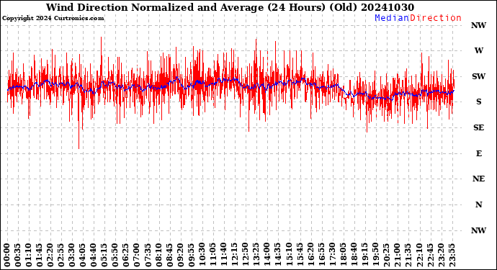This screenshot has width=497, height=270.
Task: Click the chart title text
Action: (230, 7)
